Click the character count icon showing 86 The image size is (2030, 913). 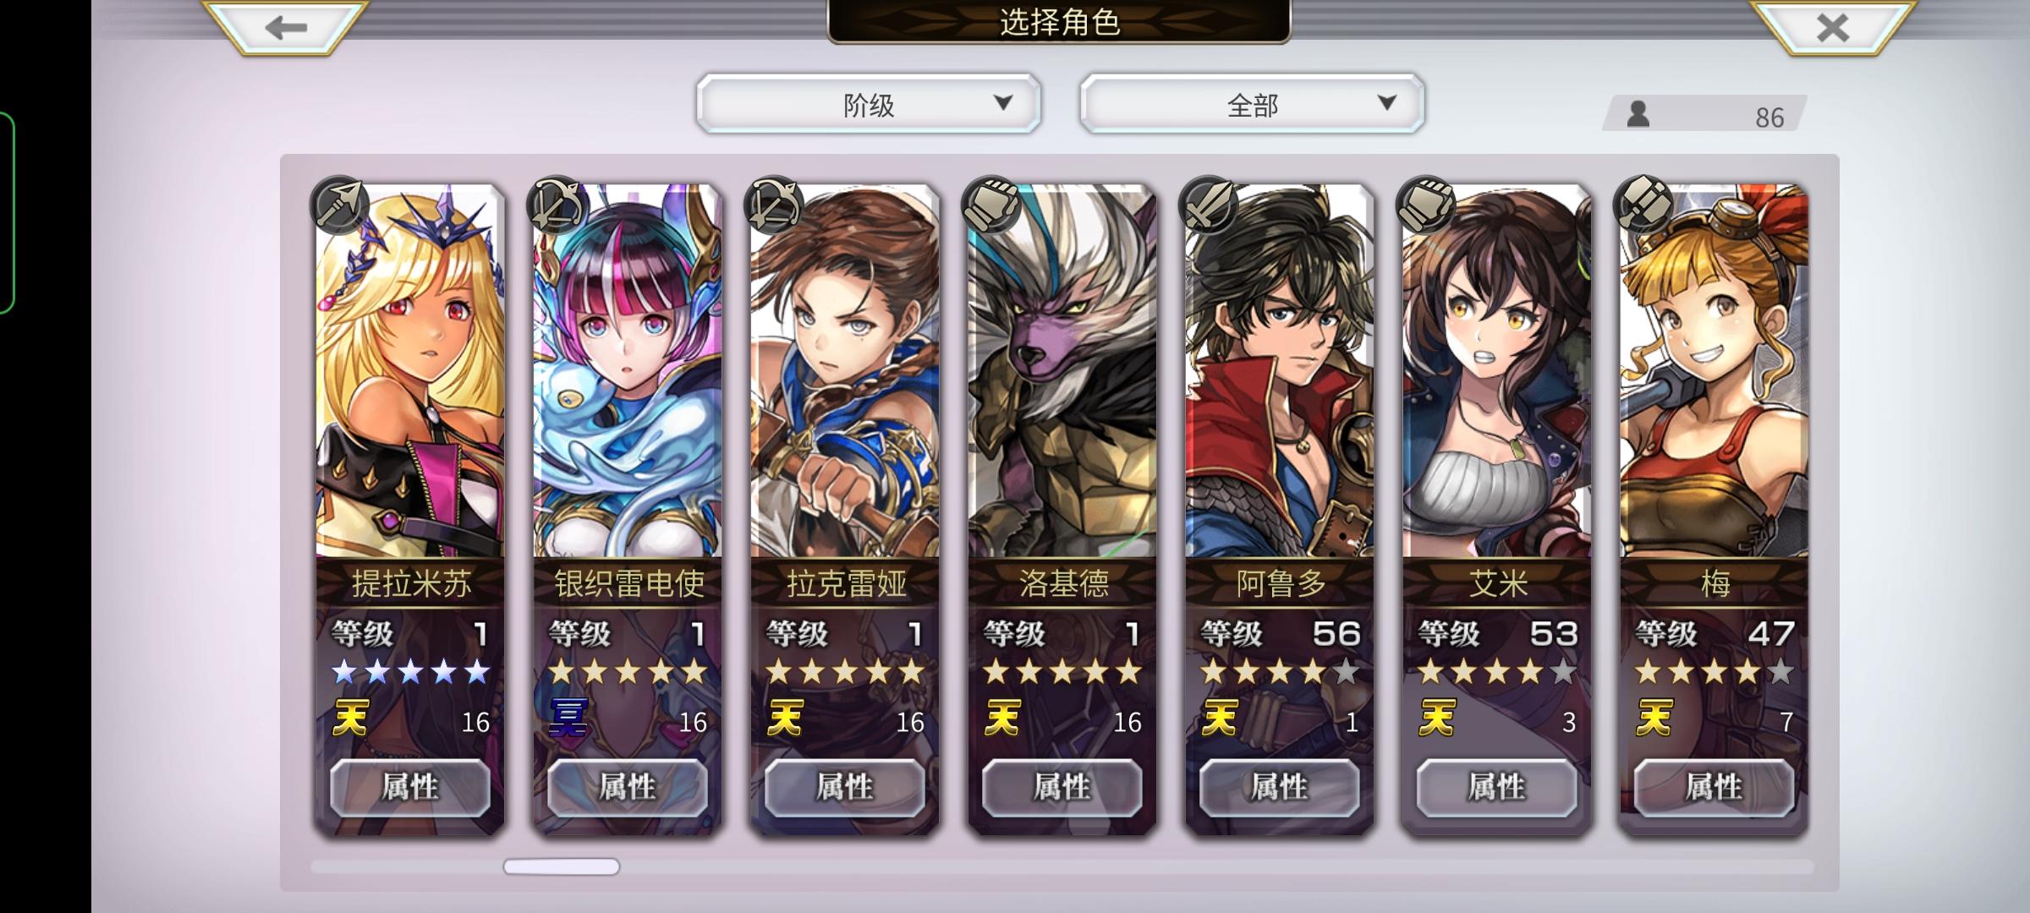coord(1638,114)
